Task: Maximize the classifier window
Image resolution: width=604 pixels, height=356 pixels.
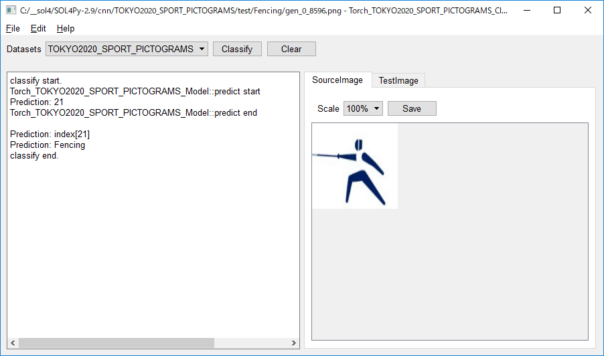Action: pos(557,11)
